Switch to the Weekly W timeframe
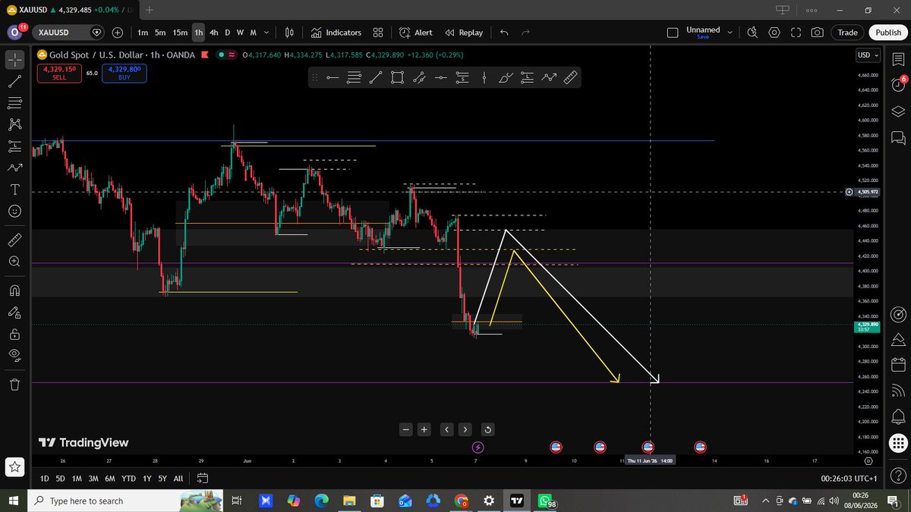 240,33
